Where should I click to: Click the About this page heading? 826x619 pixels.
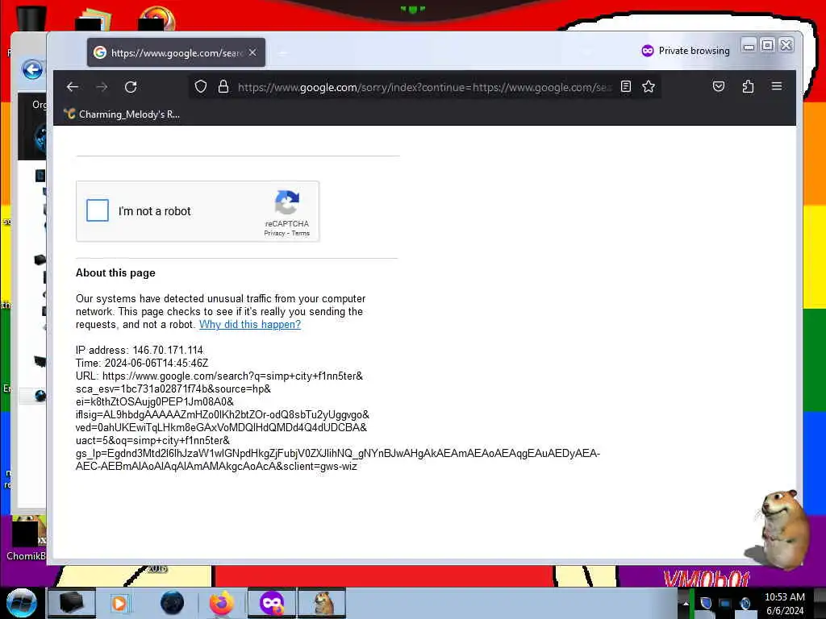tap(115, 272)
